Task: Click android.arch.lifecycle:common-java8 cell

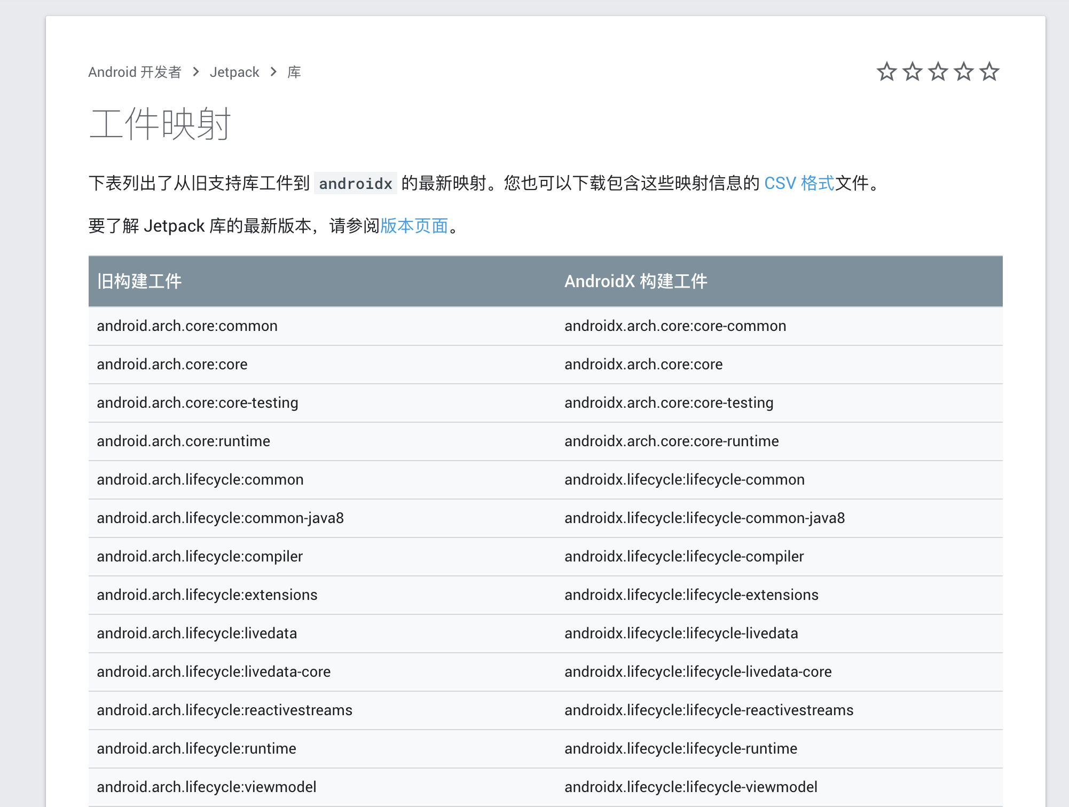Action: (x=220, y=518)
